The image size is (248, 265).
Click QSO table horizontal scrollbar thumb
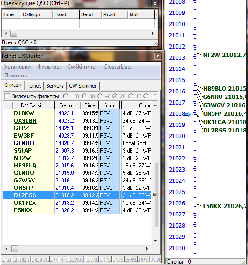[14, 33]
